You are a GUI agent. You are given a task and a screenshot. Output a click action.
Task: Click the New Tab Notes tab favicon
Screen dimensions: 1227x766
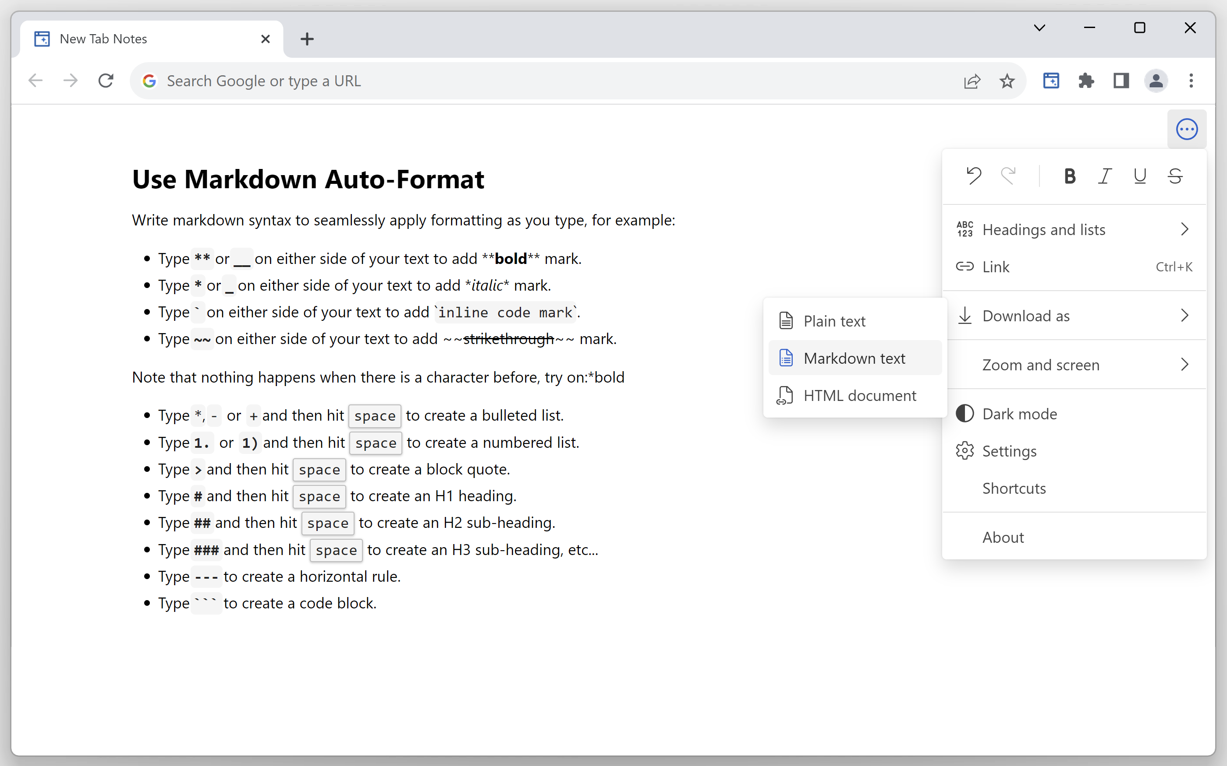42,39
